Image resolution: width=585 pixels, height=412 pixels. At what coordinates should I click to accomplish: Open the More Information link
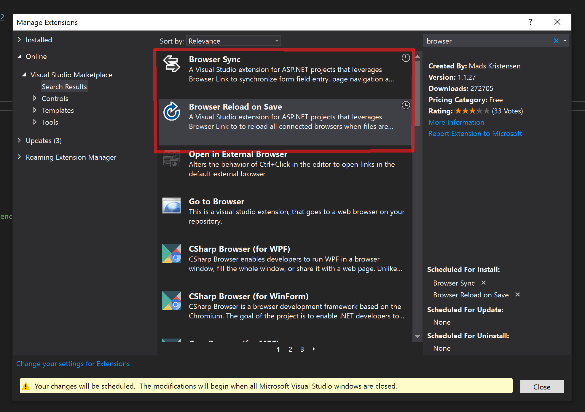(456, 122)
